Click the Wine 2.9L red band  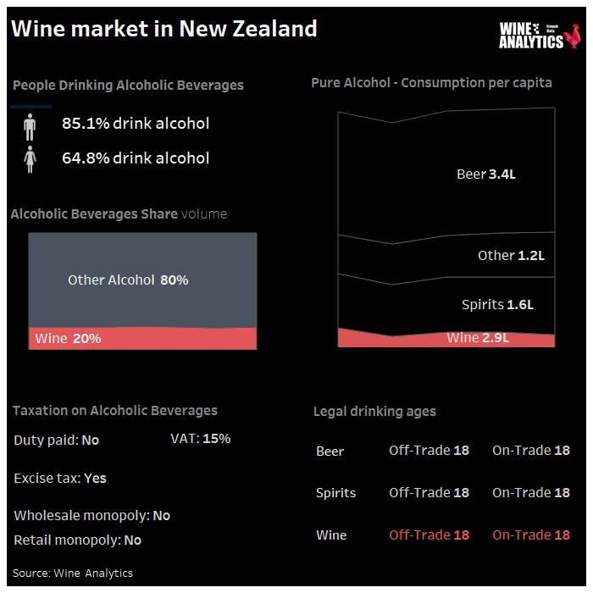click(x=446, y=339)
